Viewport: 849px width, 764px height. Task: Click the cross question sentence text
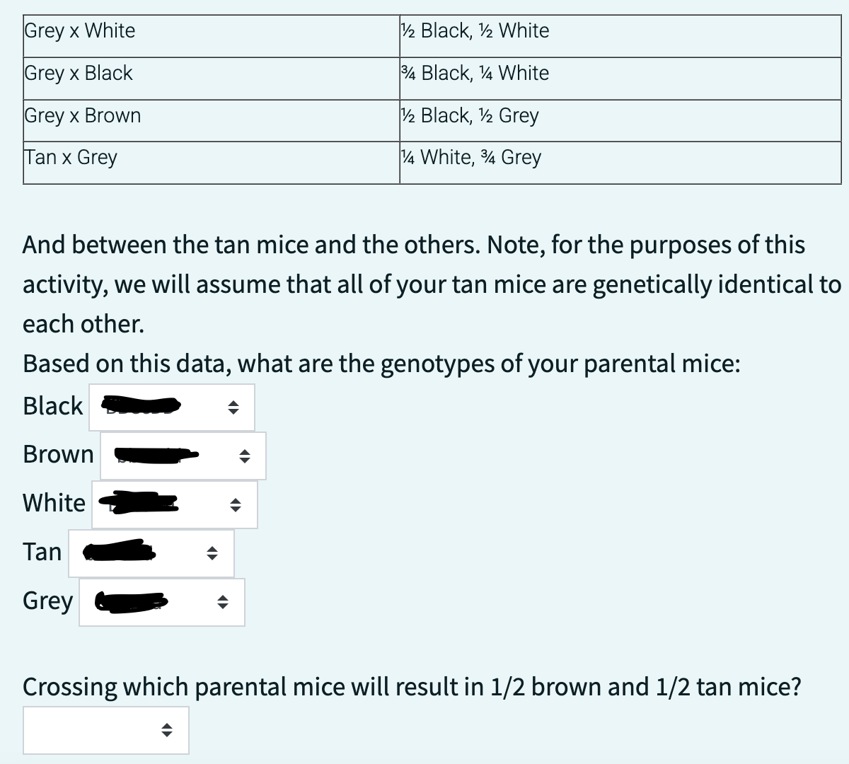412,686
